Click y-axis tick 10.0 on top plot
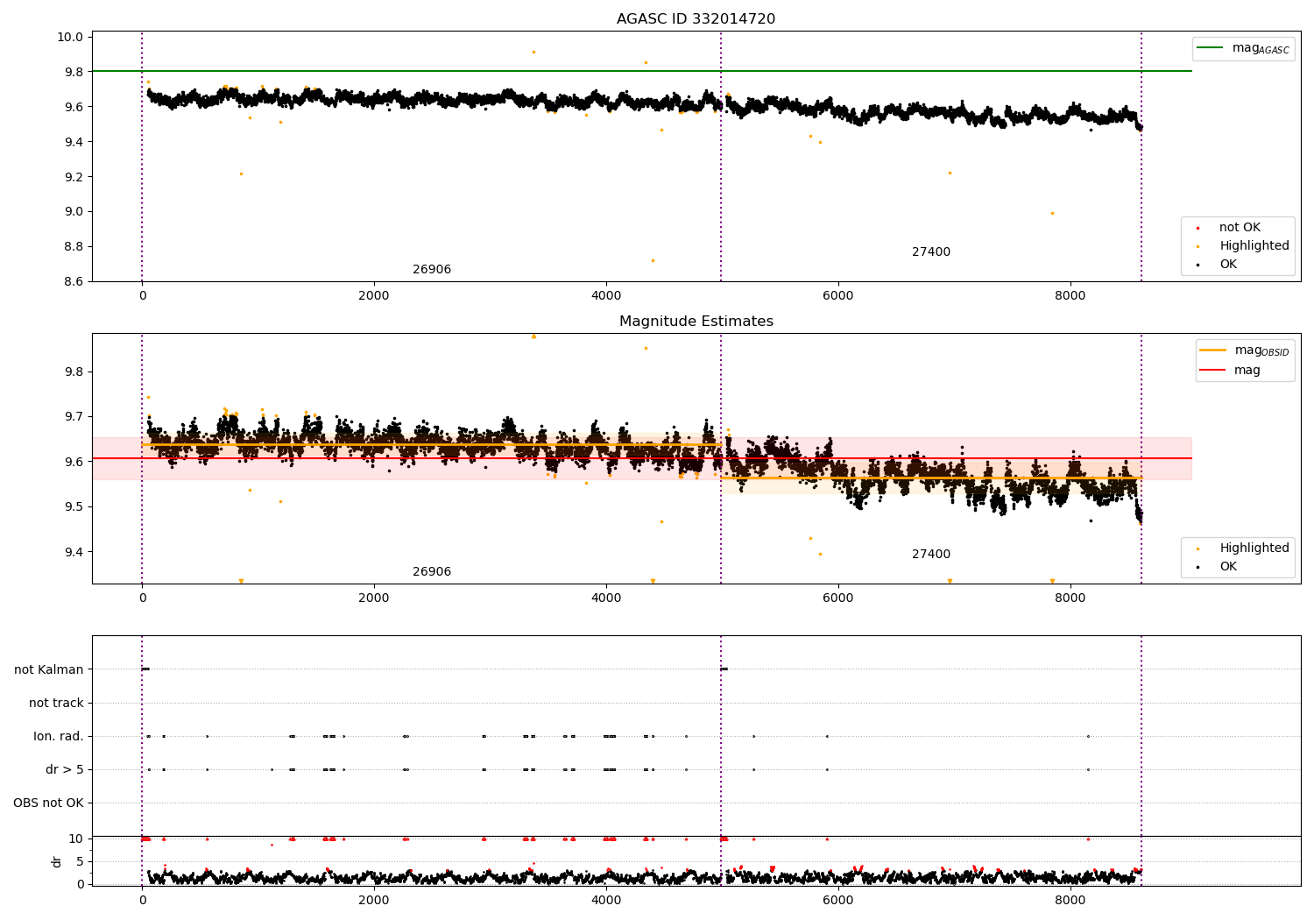Image resolution: width=1314 pixels, height=920 pixels. coord(70,37)
